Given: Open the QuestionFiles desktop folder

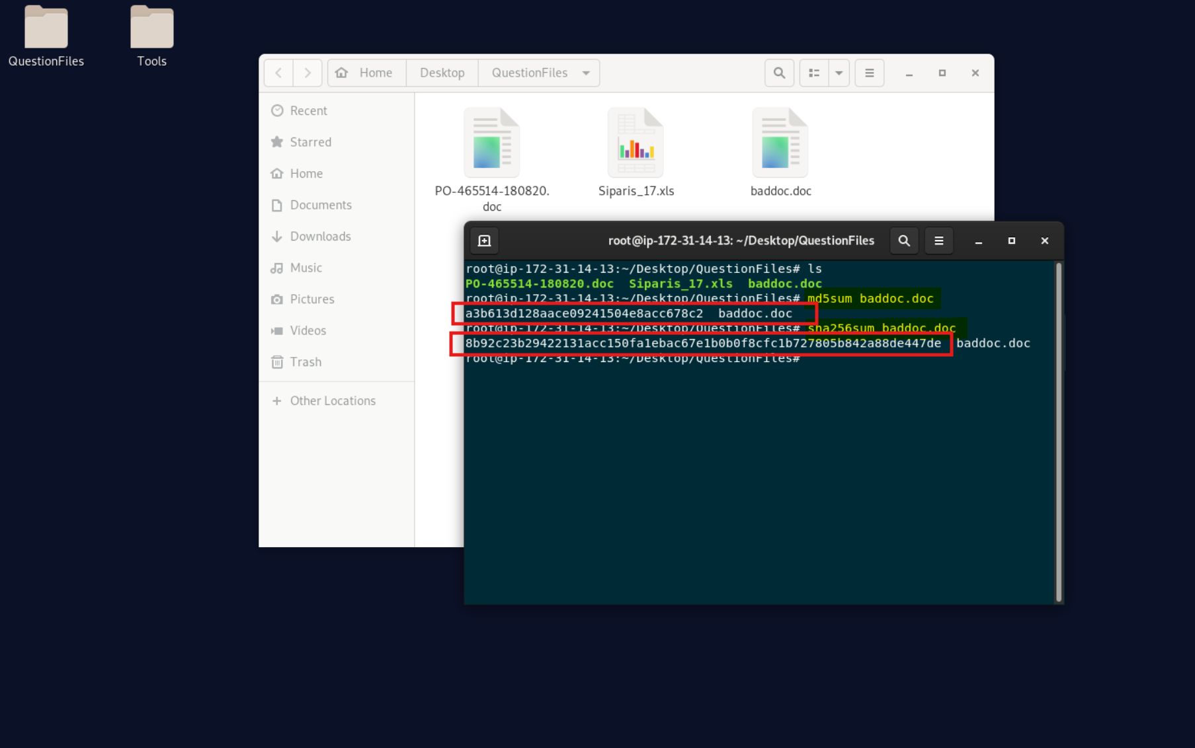Looking at the screenshot, I should [x=46, y=36].
